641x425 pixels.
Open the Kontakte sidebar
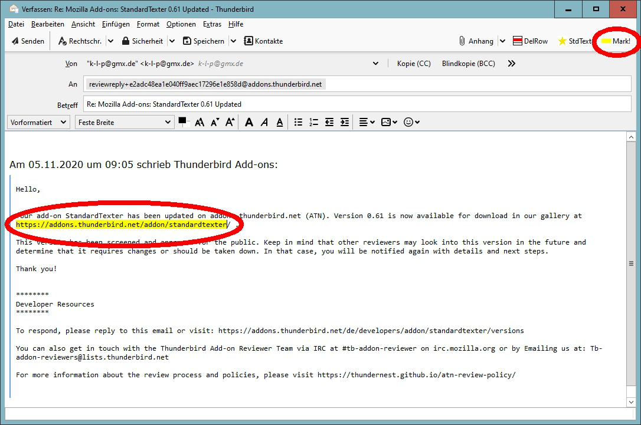click(x=263, y=41)
